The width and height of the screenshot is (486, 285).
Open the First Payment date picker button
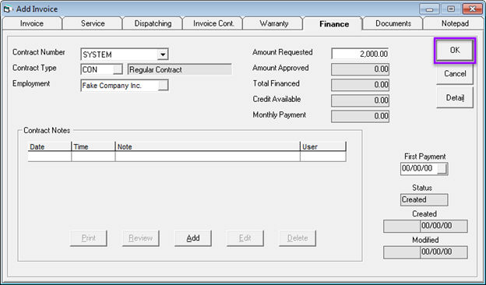click(442, 168)
